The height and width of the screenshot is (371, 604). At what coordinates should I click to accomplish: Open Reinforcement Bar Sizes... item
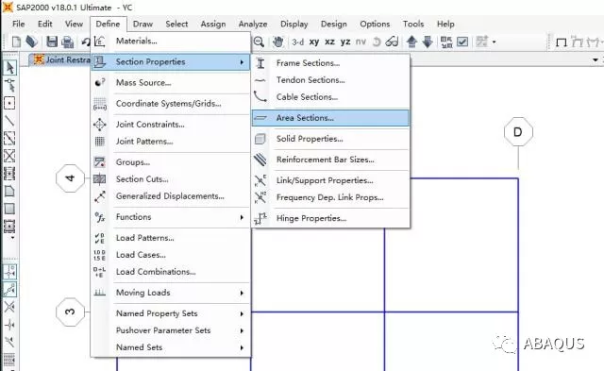click(330, 160)
